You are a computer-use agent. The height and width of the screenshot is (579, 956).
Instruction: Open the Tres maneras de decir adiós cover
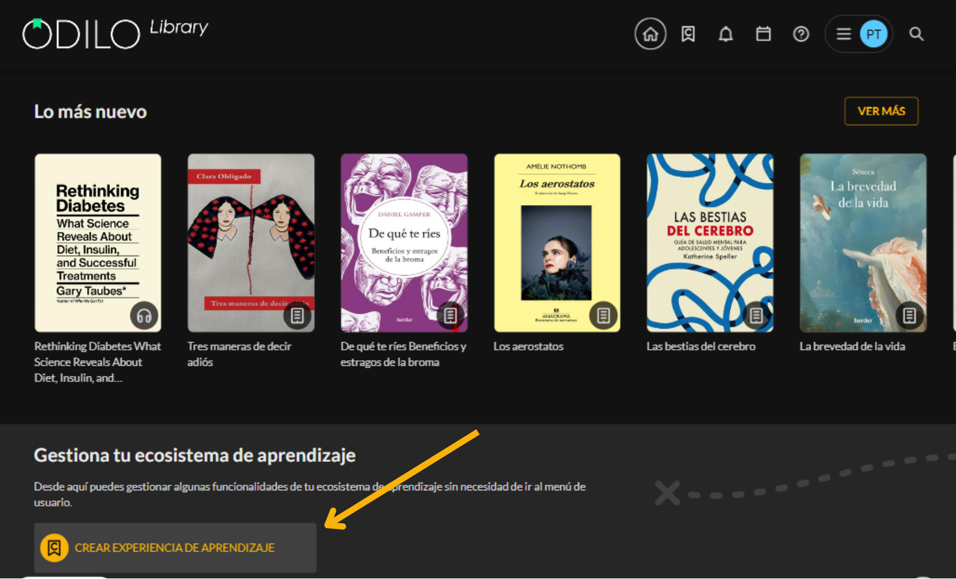click(x=251, y=243)
